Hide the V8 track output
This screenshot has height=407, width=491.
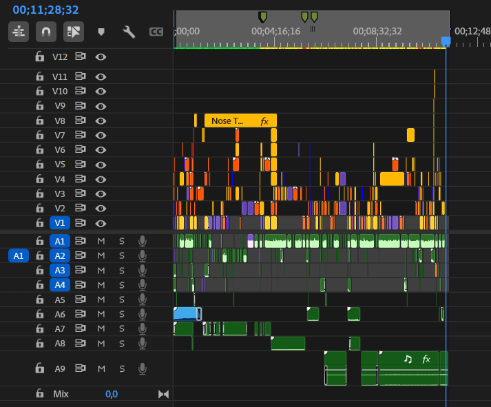tap(101, 121)
